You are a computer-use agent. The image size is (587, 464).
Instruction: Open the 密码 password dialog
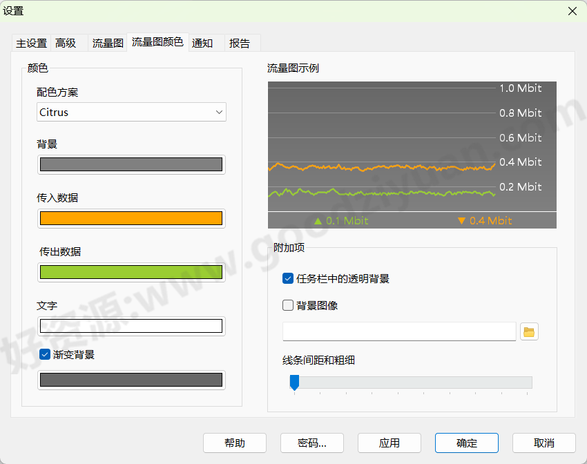click(312, 443)
